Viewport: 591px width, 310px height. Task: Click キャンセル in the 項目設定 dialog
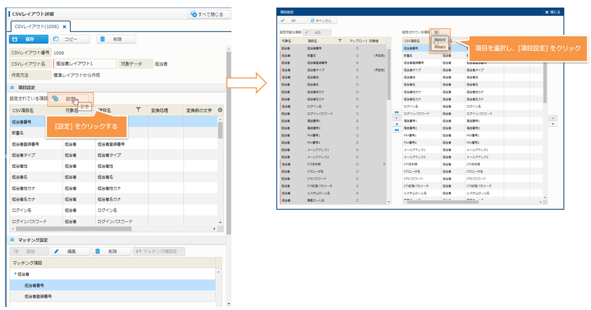pos(322,21)
